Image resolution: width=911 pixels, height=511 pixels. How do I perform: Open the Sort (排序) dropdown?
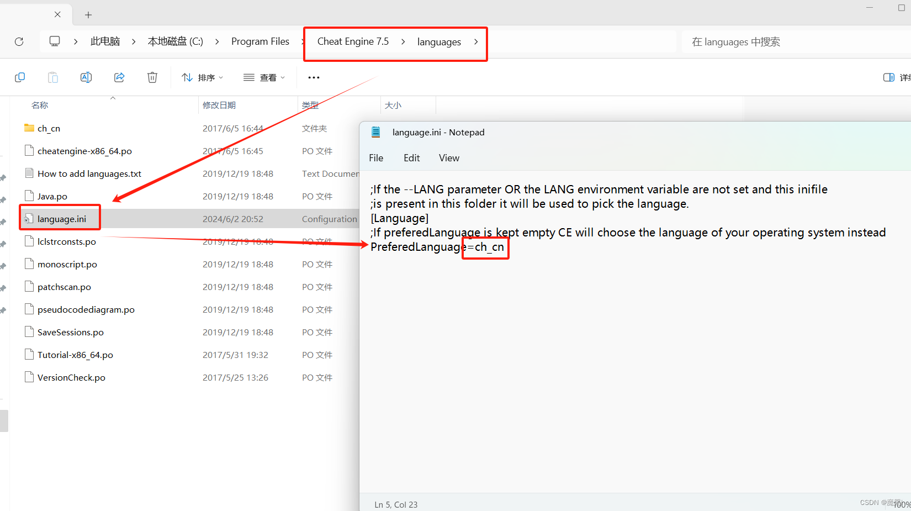(203, 77)
